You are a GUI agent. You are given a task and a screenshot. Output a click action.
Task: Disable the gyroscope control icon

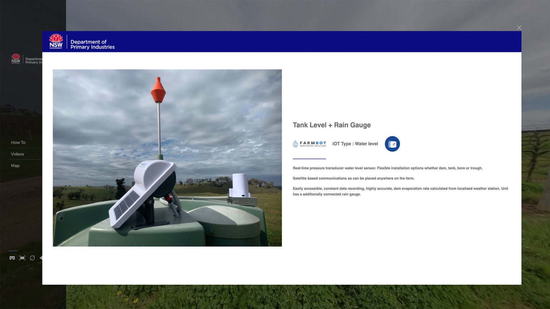coord(32,257)
